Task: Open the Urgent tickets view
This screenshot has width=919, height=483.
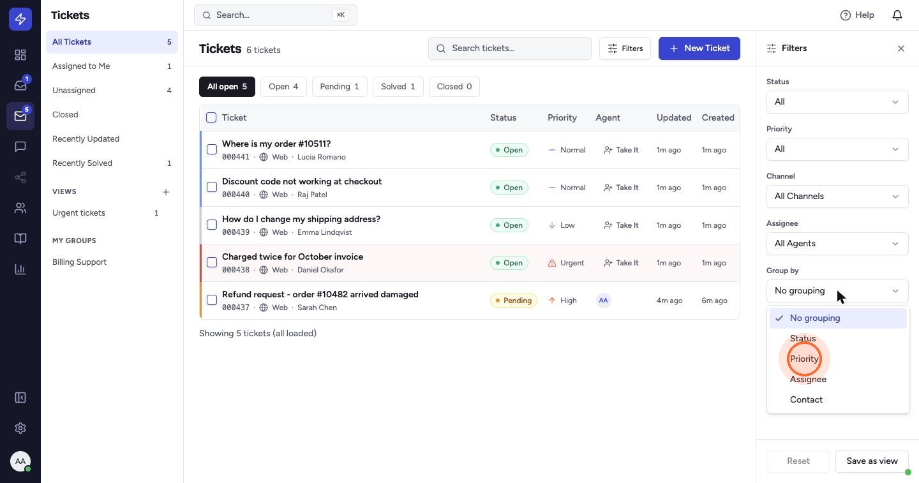Action: point(105,213)
